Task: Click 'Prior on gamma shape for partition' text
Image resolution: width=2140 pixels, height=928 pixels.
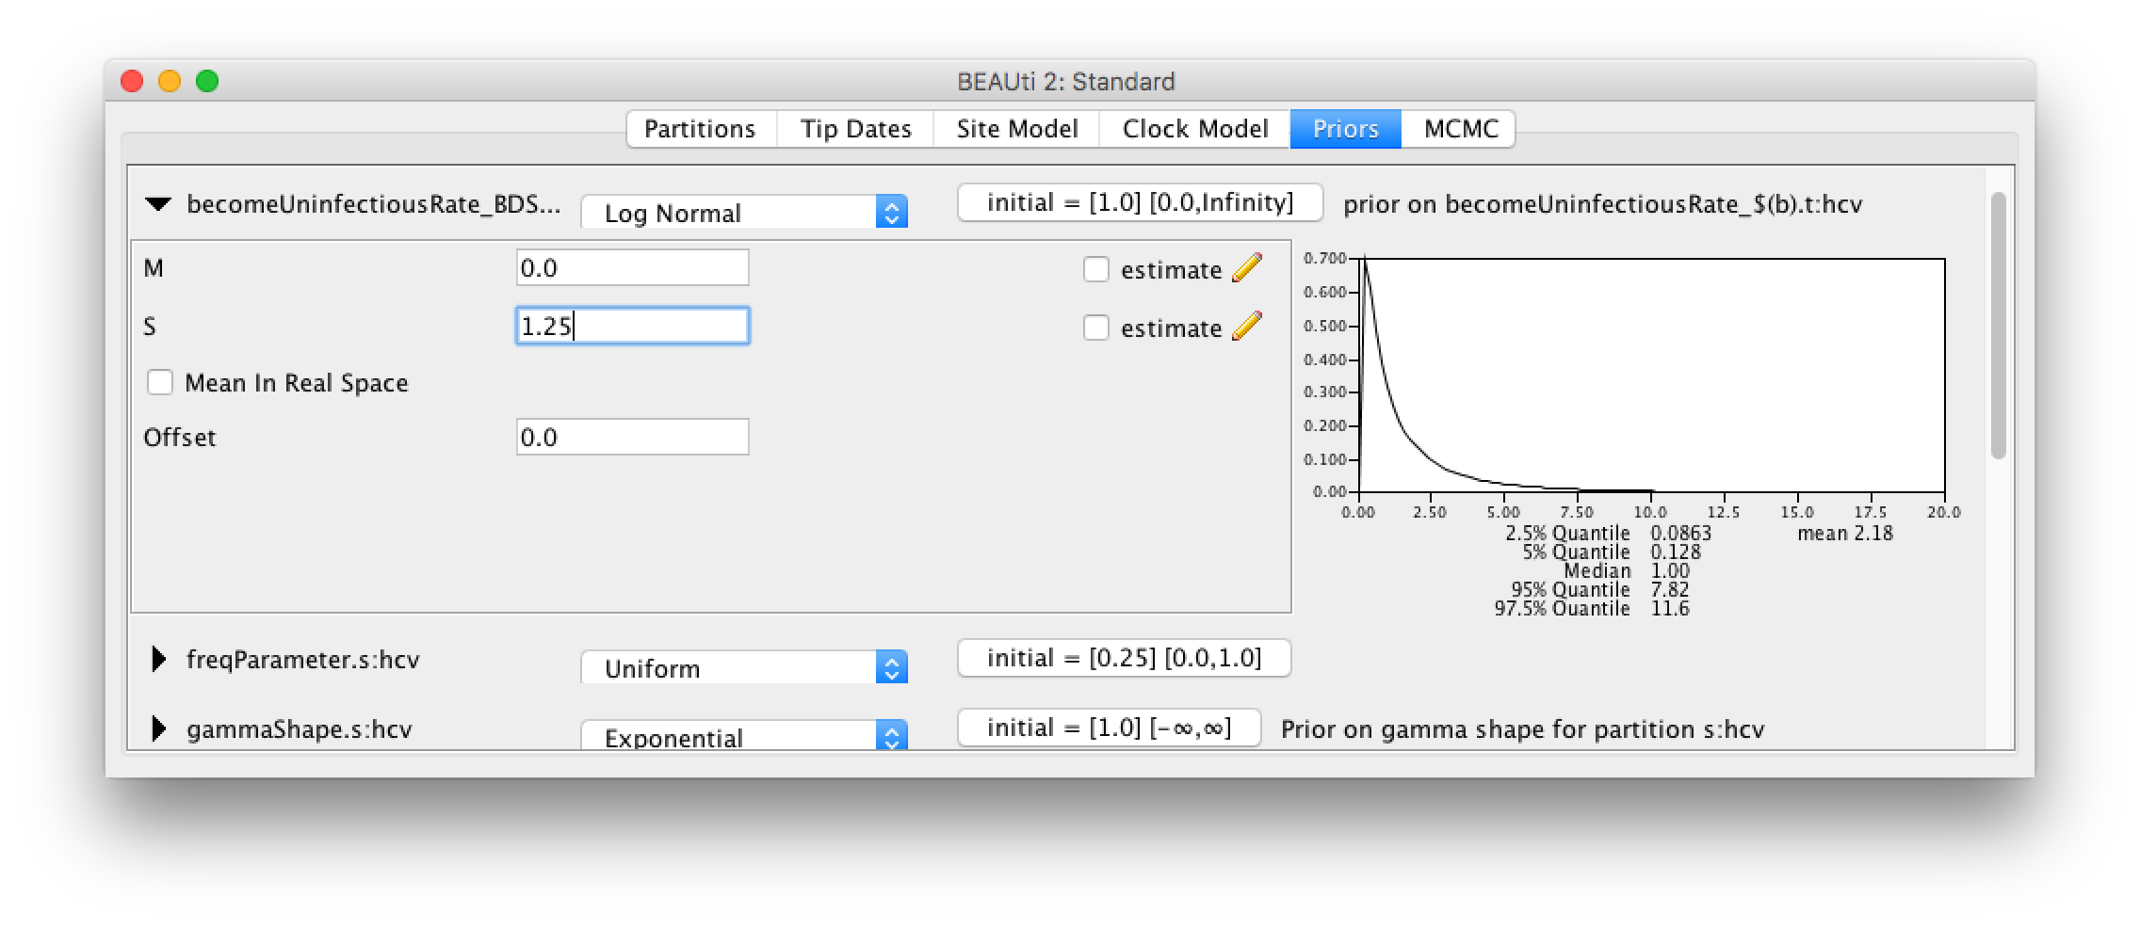Action: pyautogui.click(x=1522, y=729)
